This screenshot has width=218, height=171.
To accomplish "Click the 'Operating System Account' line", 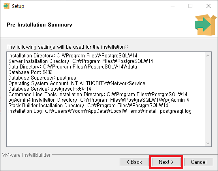I will tap(77, 84).
